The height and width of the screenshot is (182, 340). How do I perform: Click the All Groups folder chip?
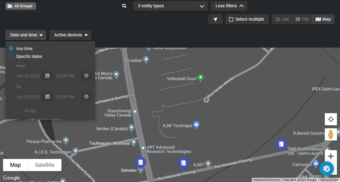pos(21,6)
